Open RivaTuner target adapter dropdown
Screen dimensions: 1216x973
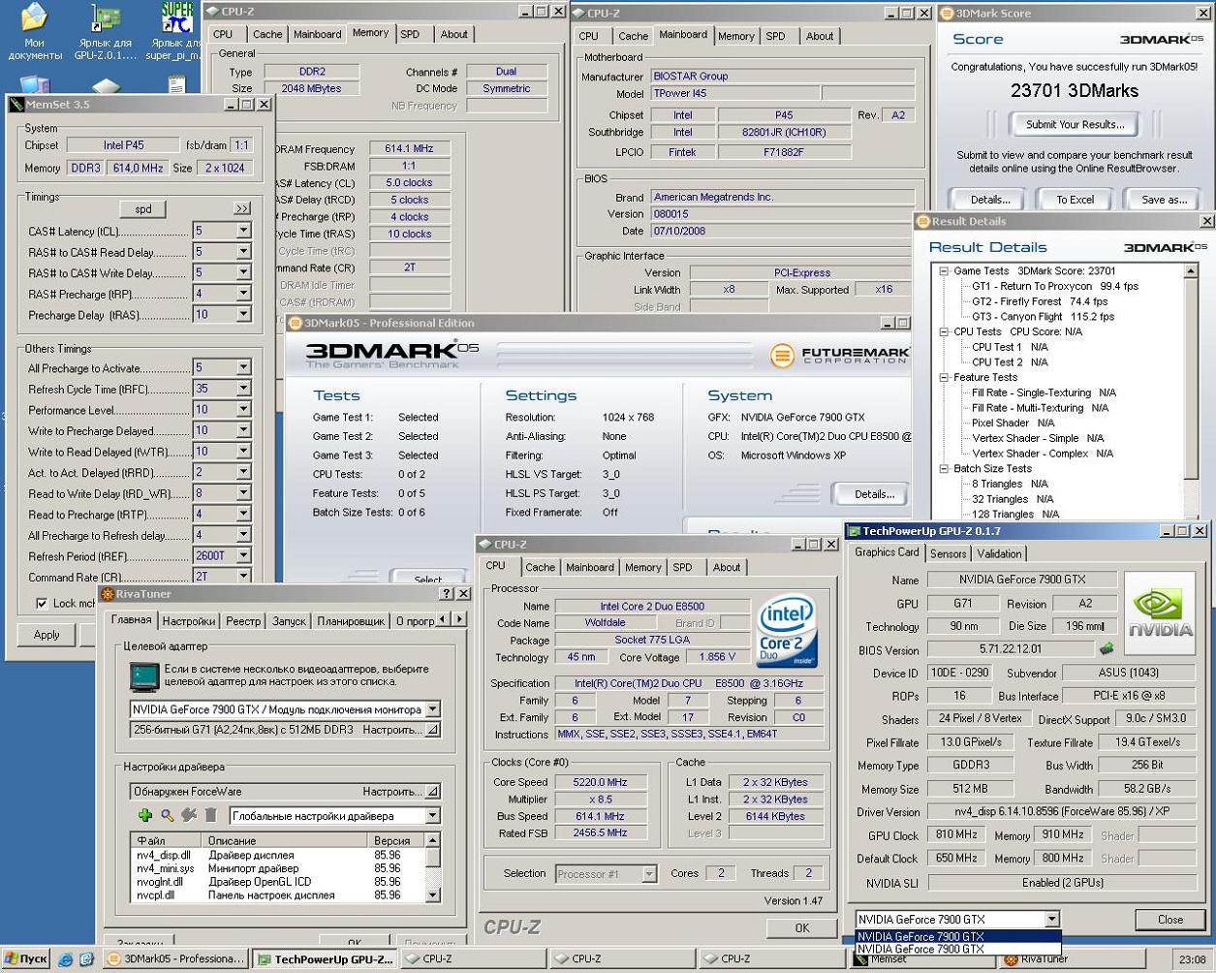pos(432,709)
